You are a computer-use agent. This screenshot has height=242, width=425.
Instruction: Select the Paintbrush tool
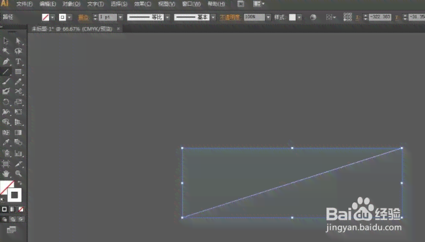[x=6, y=82]
